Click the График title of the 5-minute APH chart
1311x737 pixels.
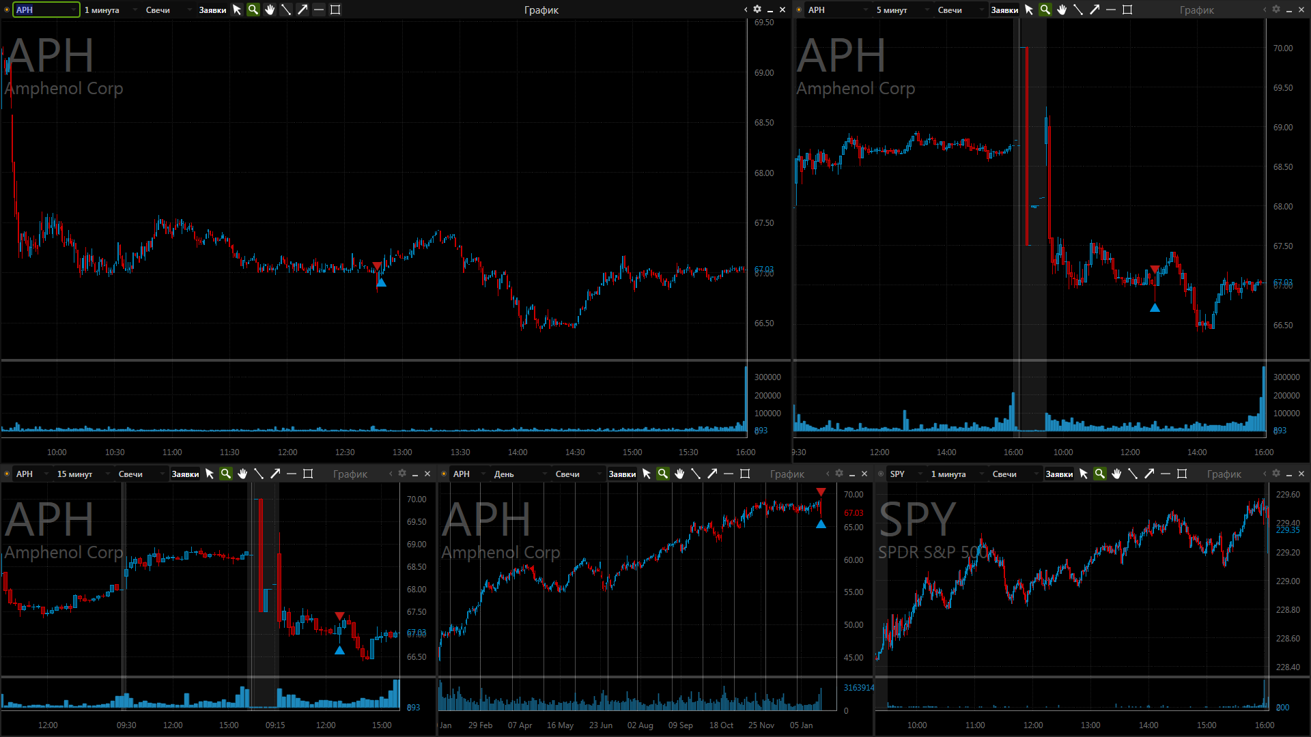coord(1197,10)
